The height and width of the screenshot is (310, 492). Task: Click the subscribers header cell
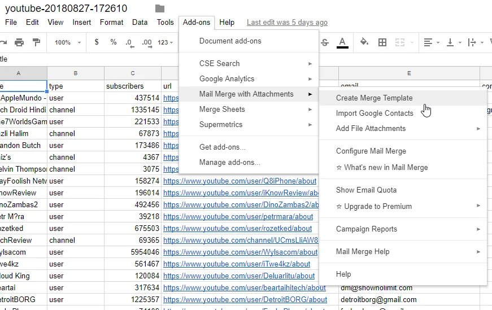(133, 86)
